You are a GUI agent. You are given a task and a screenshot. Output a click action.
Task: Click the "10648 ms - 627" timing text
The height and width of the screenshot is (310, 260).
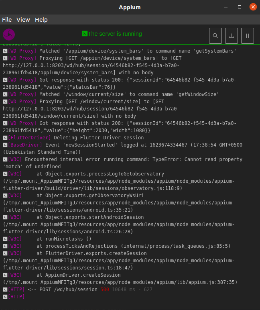click(132, 290)
